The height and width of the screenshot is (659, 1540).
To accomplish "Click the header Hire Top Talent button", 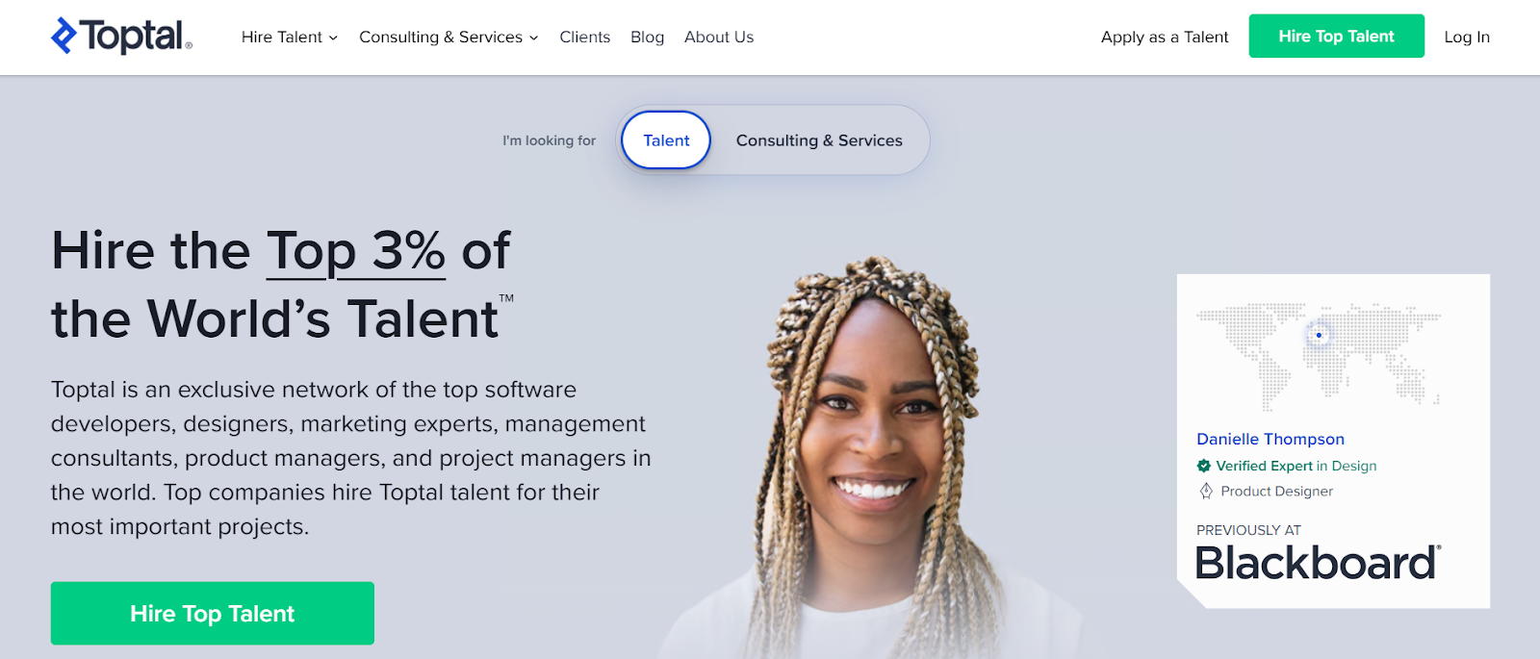I will click(x=1336, y=36).
